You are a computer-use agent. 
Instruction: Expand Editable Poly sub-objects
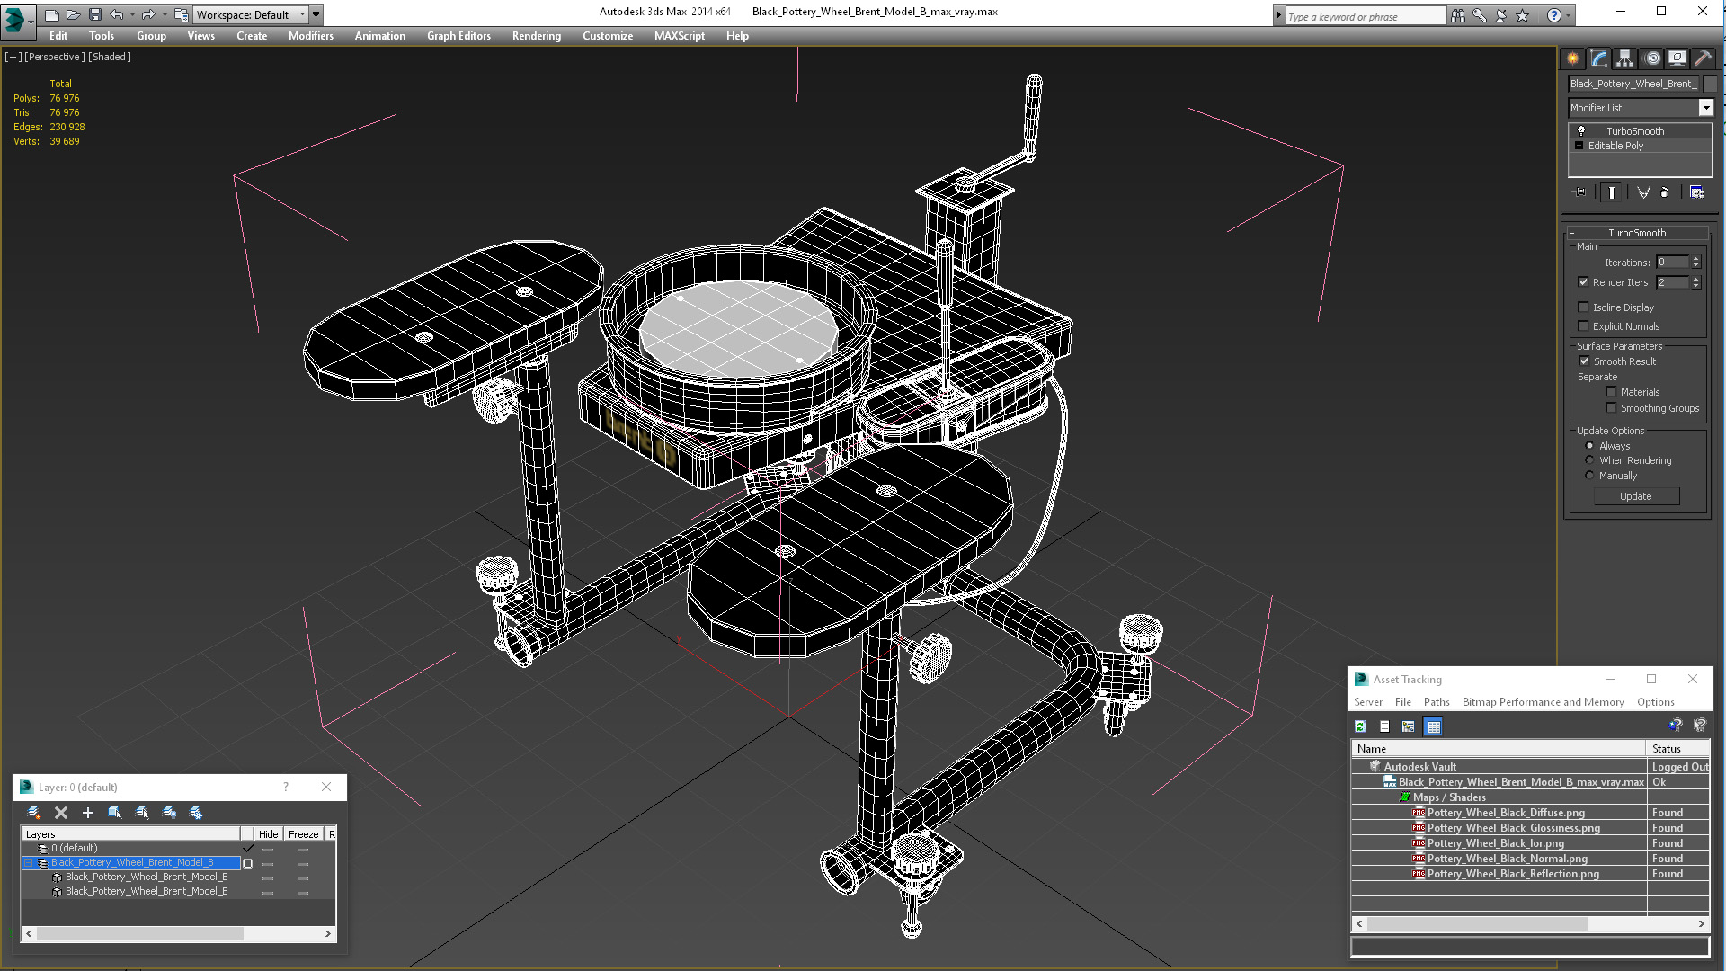pyautogui.click(x=1579, y=146)
